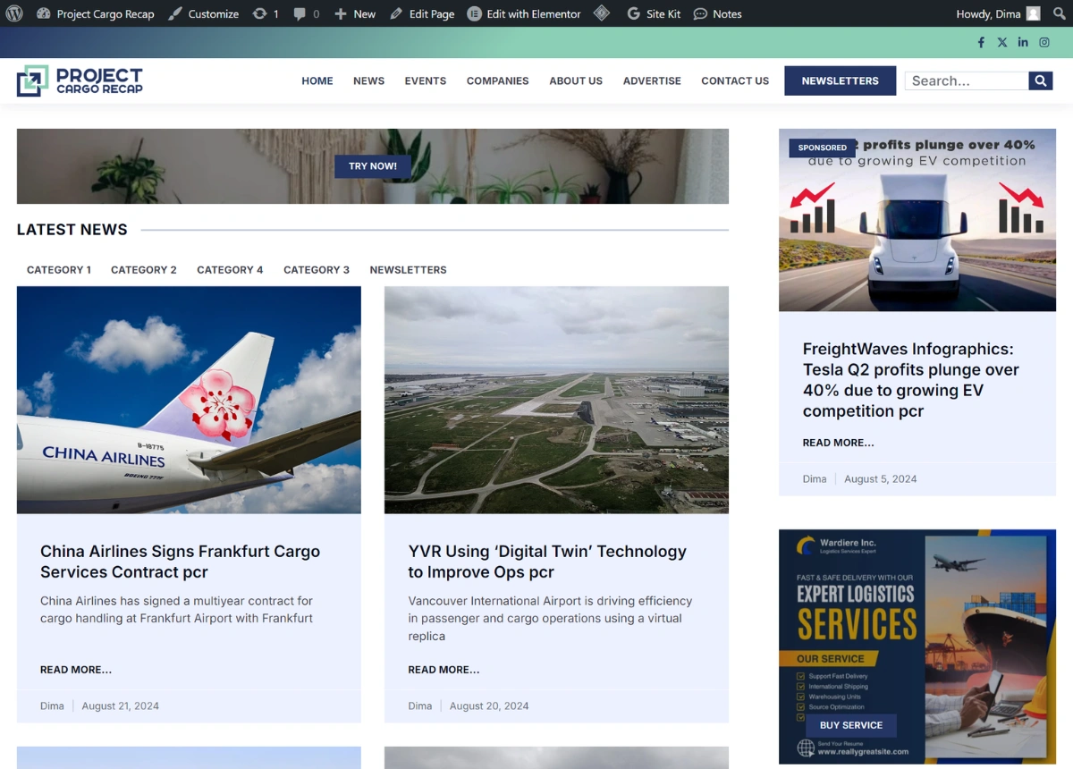1073x769 pixels.
Task: Open the + New admin bar menu
Action: [x=355, y=13]
